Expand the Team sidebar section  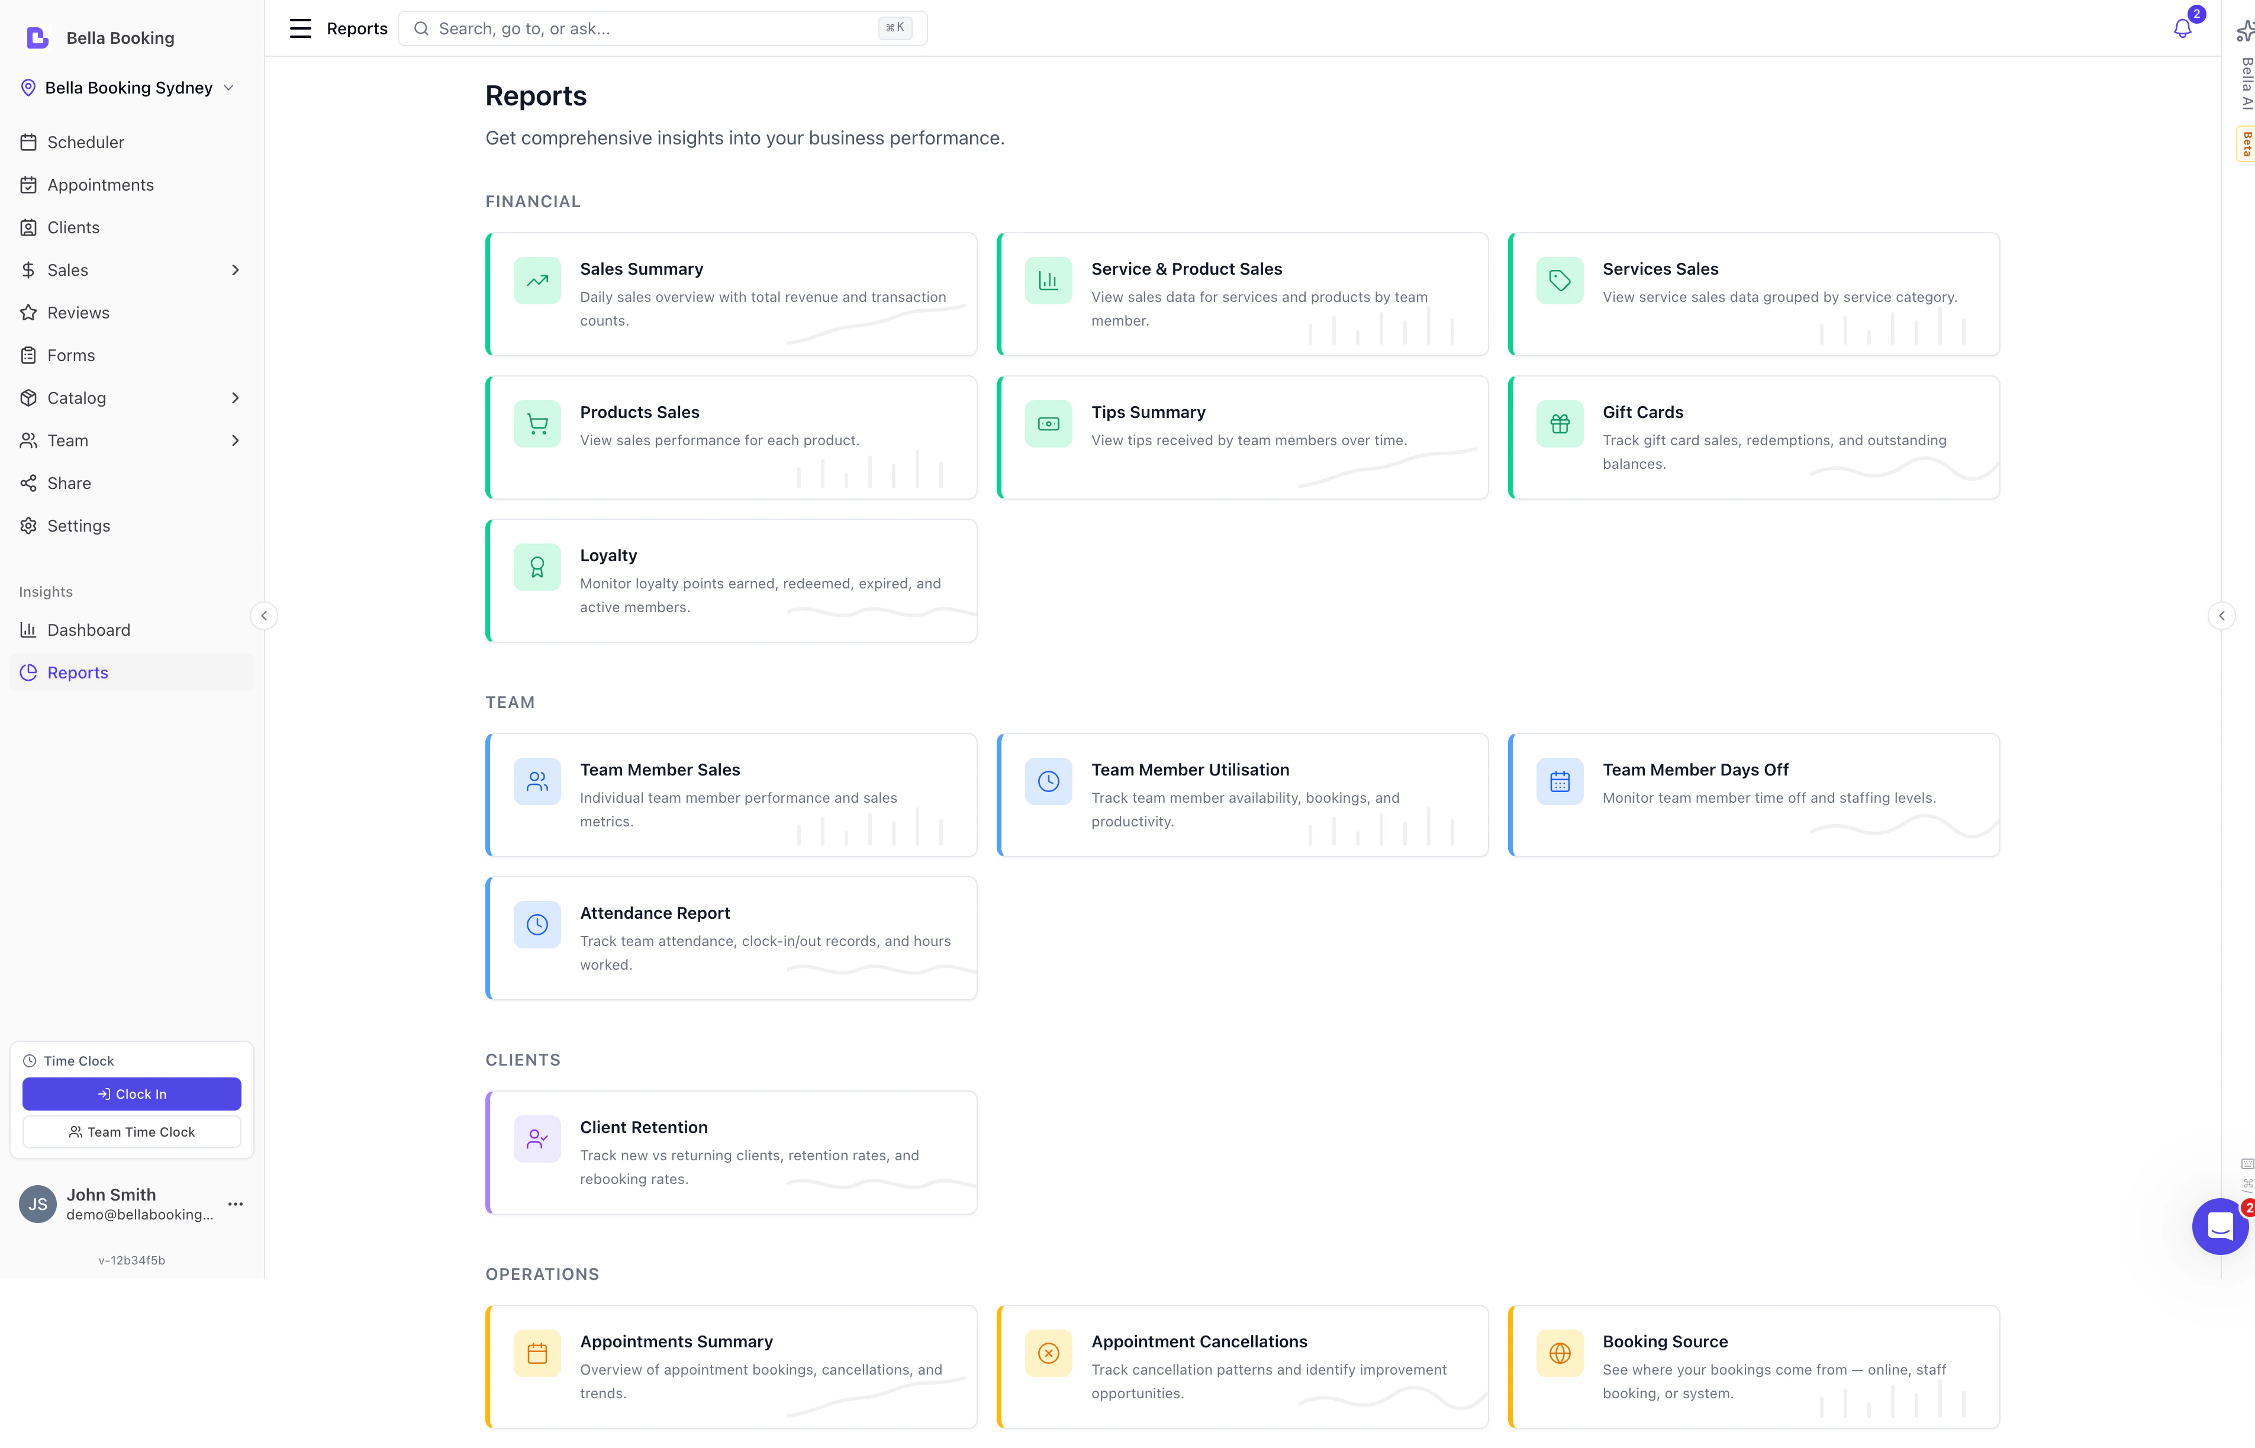point(235,440)
